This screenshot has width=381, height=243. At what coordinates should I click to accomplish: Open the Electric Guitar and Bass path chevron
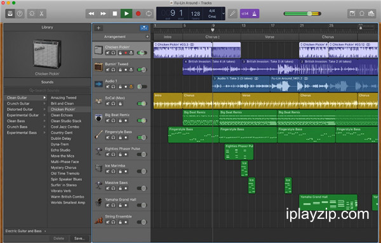(45, 231)
